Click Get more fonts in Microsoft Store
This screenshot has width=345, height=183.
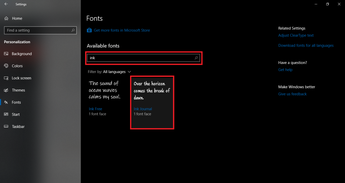click(122, 30)
